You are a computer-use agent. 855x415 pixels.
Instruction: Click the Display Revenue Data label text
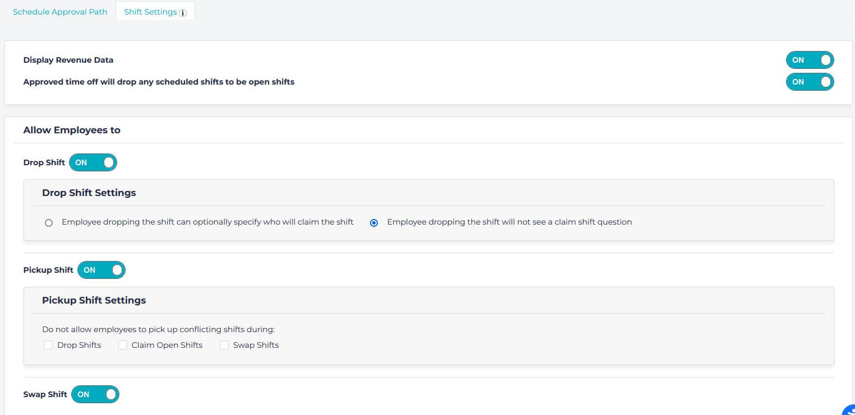(68, 60)
